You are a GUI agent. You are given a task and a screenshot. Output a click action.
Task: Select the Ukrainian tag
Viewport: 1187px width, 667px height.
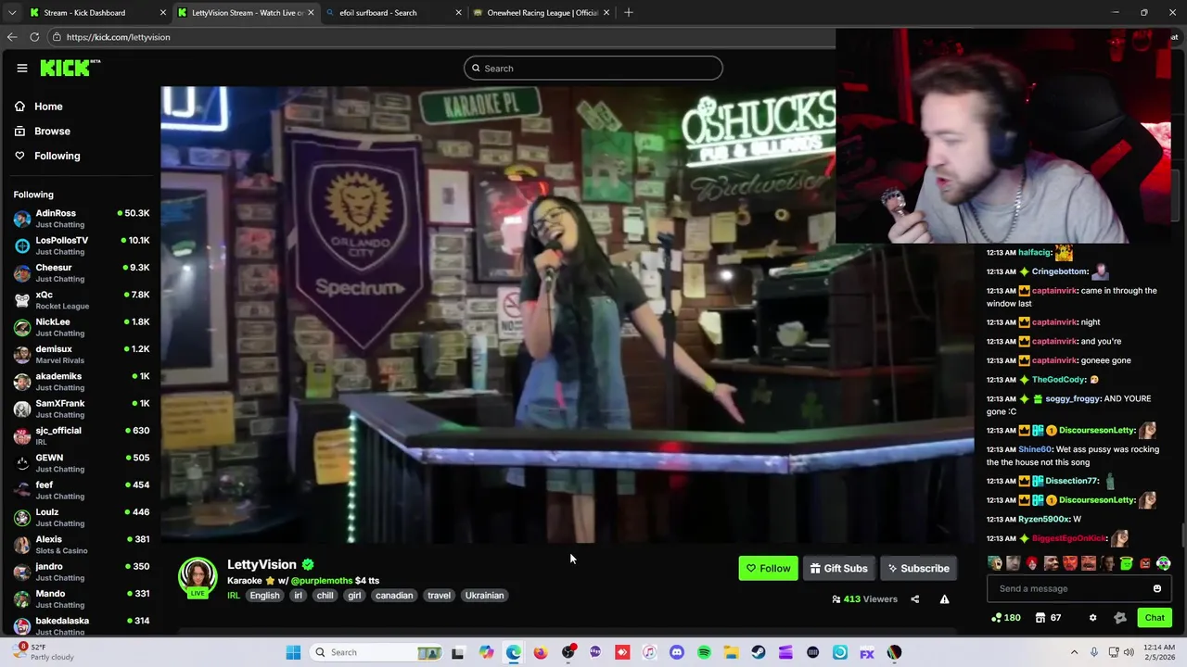pyautogui.click(x=484, y=596)
